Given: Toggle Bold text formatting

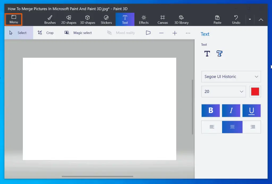Looking at the screenshot, I should click(211, 111).
